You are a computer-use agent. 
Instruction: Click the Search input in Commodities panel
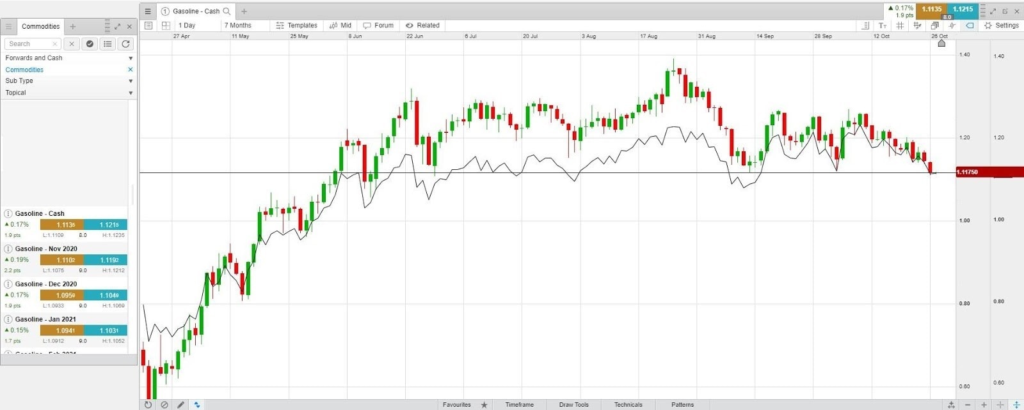coord(33,43)
